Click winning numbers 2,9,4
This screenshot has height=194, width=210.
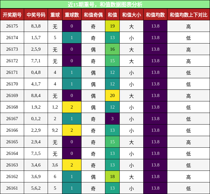click(x=36, y=142)
